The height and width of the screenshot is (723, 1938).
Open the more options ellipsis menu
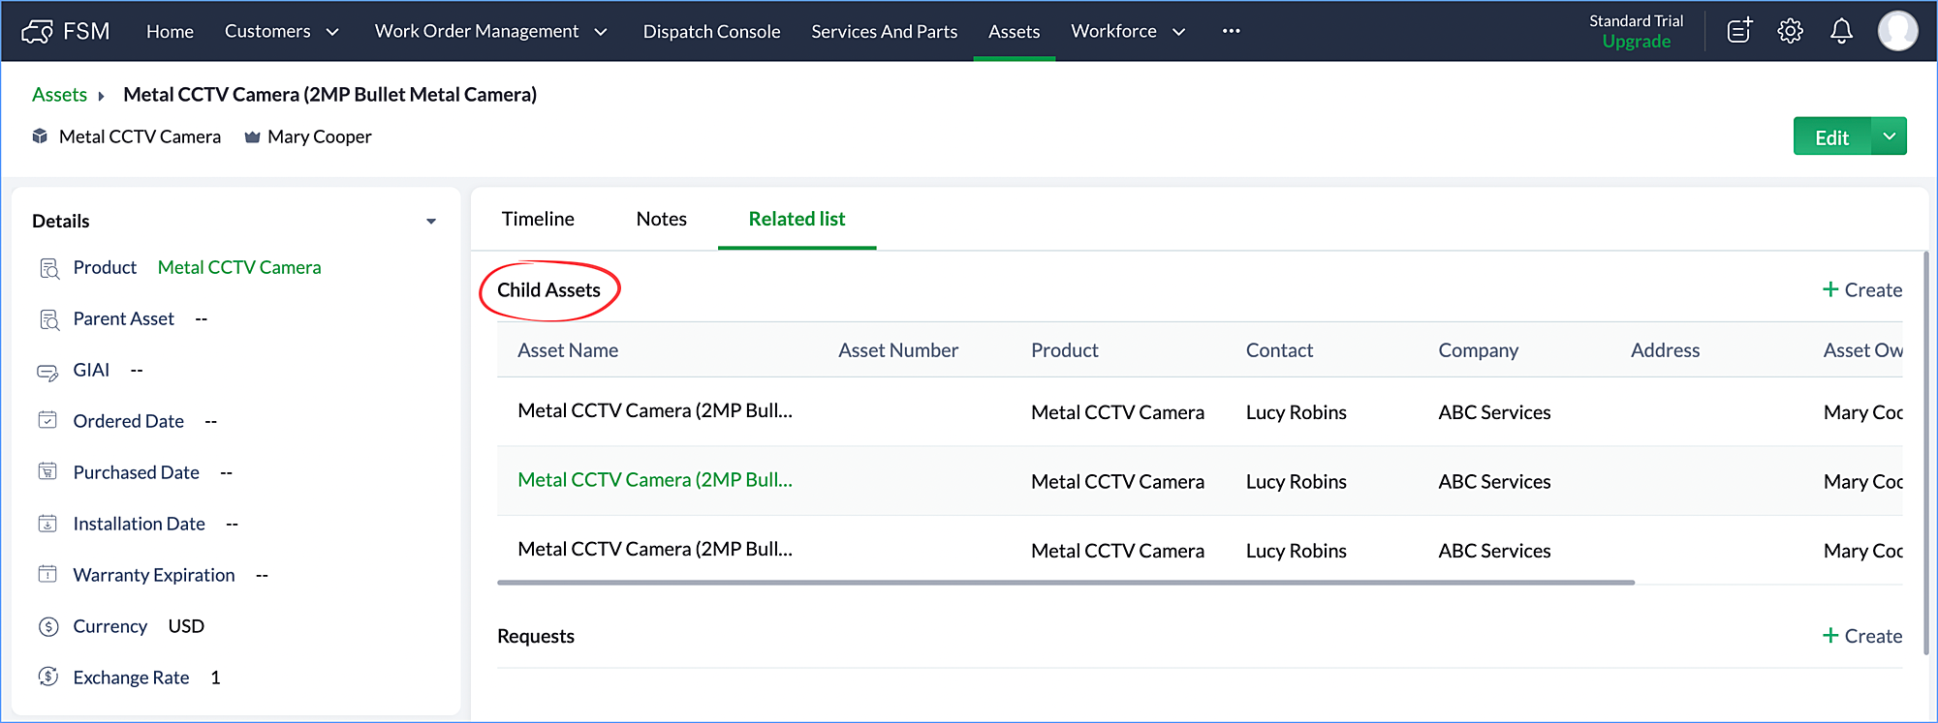click(x=1231, y=31)
